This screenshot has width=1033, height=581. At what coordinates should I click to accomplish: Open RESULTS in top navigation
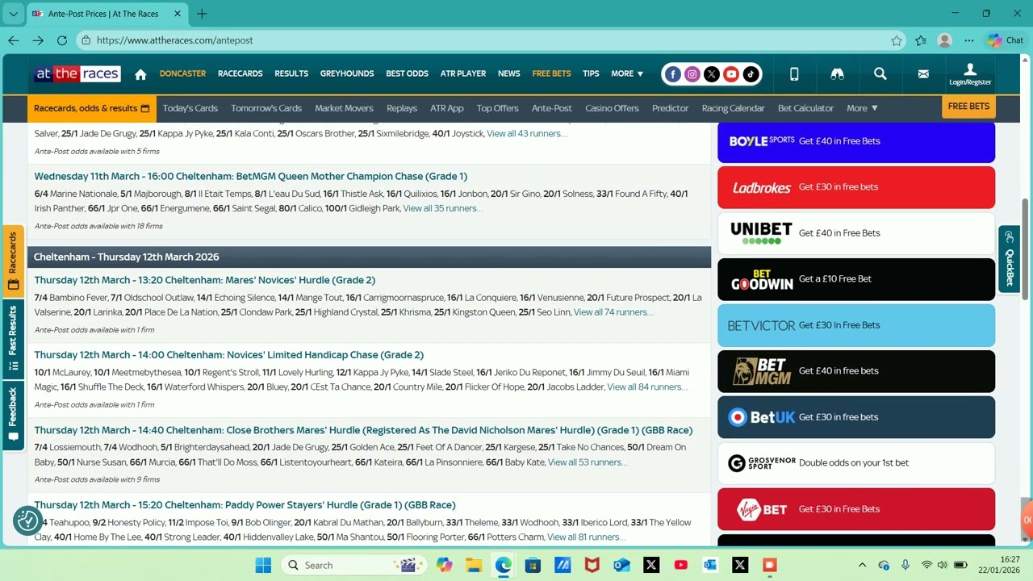[x=291, y=73]
